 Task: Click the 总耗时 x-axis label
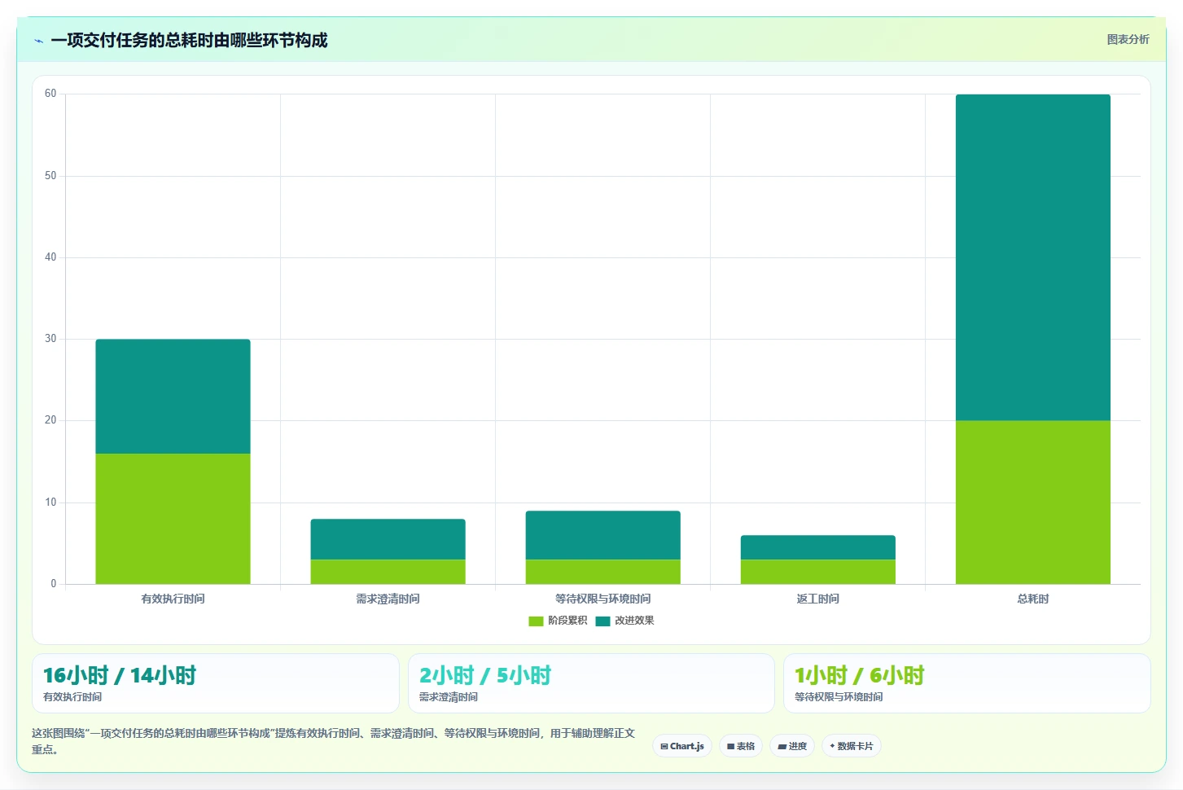click(1032, 599)
